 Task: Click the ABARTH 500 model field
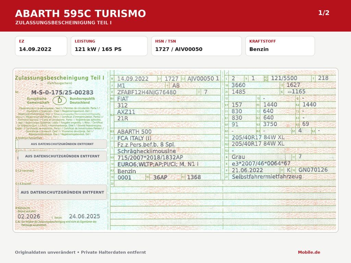click(x=134, y=131)
